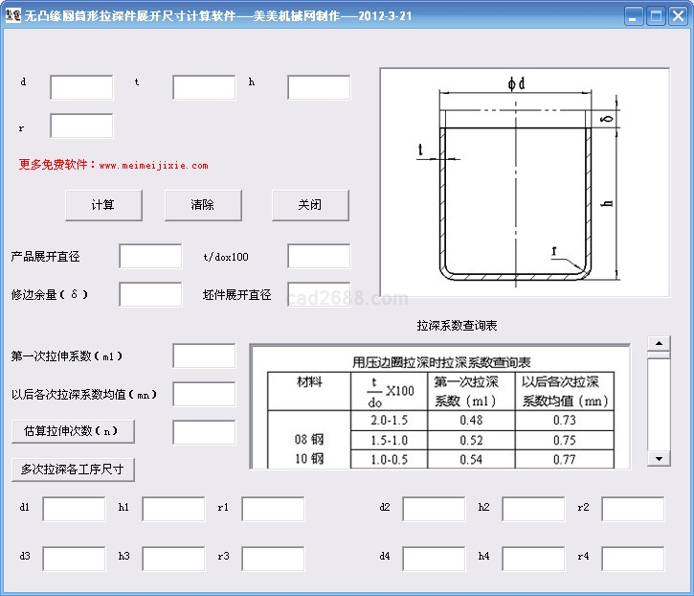
Task: Click the t thickness input field
Action: coord(204,87)
